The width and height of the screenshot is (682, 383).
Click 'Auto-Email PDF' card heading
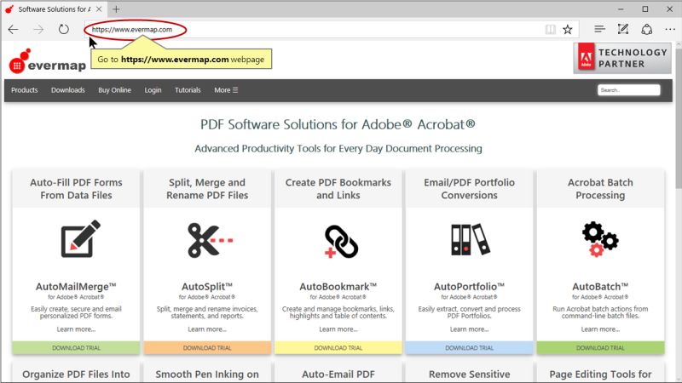coord(338,374)
